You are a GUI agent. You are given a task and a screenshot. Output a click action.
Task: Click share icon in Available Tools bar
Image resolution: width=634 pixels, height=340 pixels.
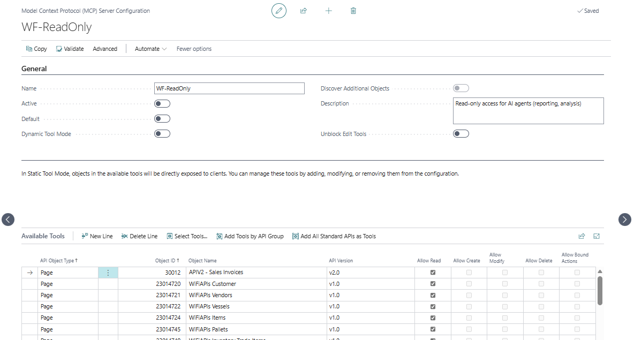click(582, 236)
